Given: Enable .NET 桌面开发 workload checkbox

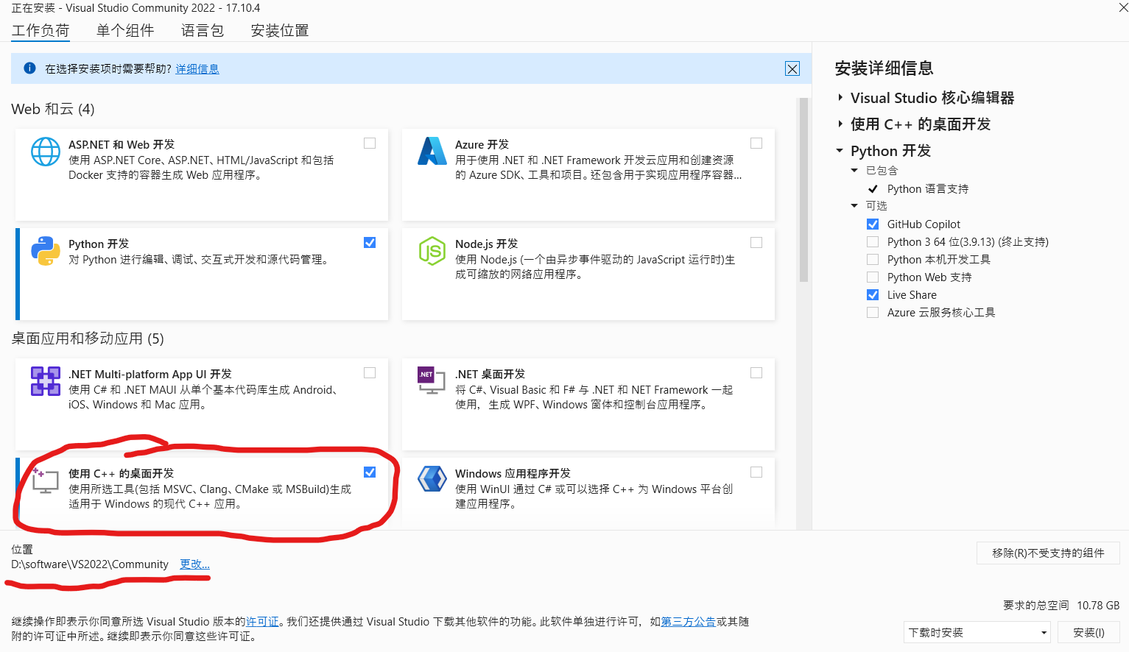Looking at the screenshot, I should (x=756, y=373).
